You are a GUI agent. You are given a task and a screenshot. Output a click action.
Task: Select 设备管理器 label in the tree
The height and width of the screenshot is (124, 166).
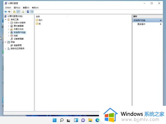pyautogui.click(x=19, y=39)
